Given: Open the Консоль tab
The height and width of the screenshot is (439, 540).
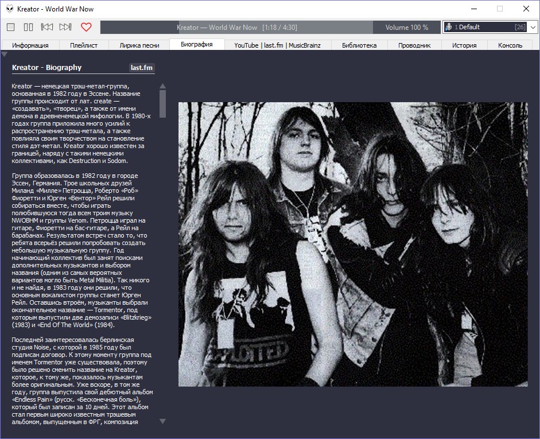Looking at the screenshot, I should tap(510, 45).
